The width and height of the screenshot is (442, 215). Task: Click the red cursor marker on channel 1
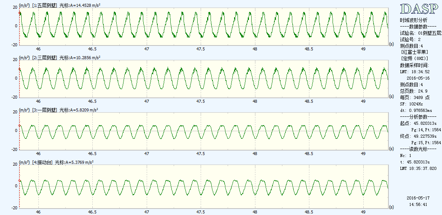(19, 13)
